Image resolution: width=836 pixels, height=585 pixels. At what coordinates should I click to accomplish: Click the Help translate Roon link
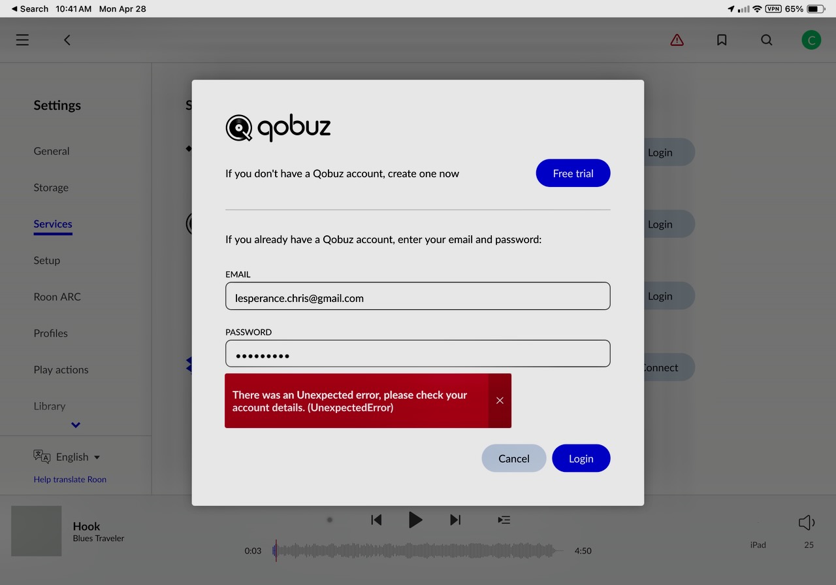coord(70,479)
